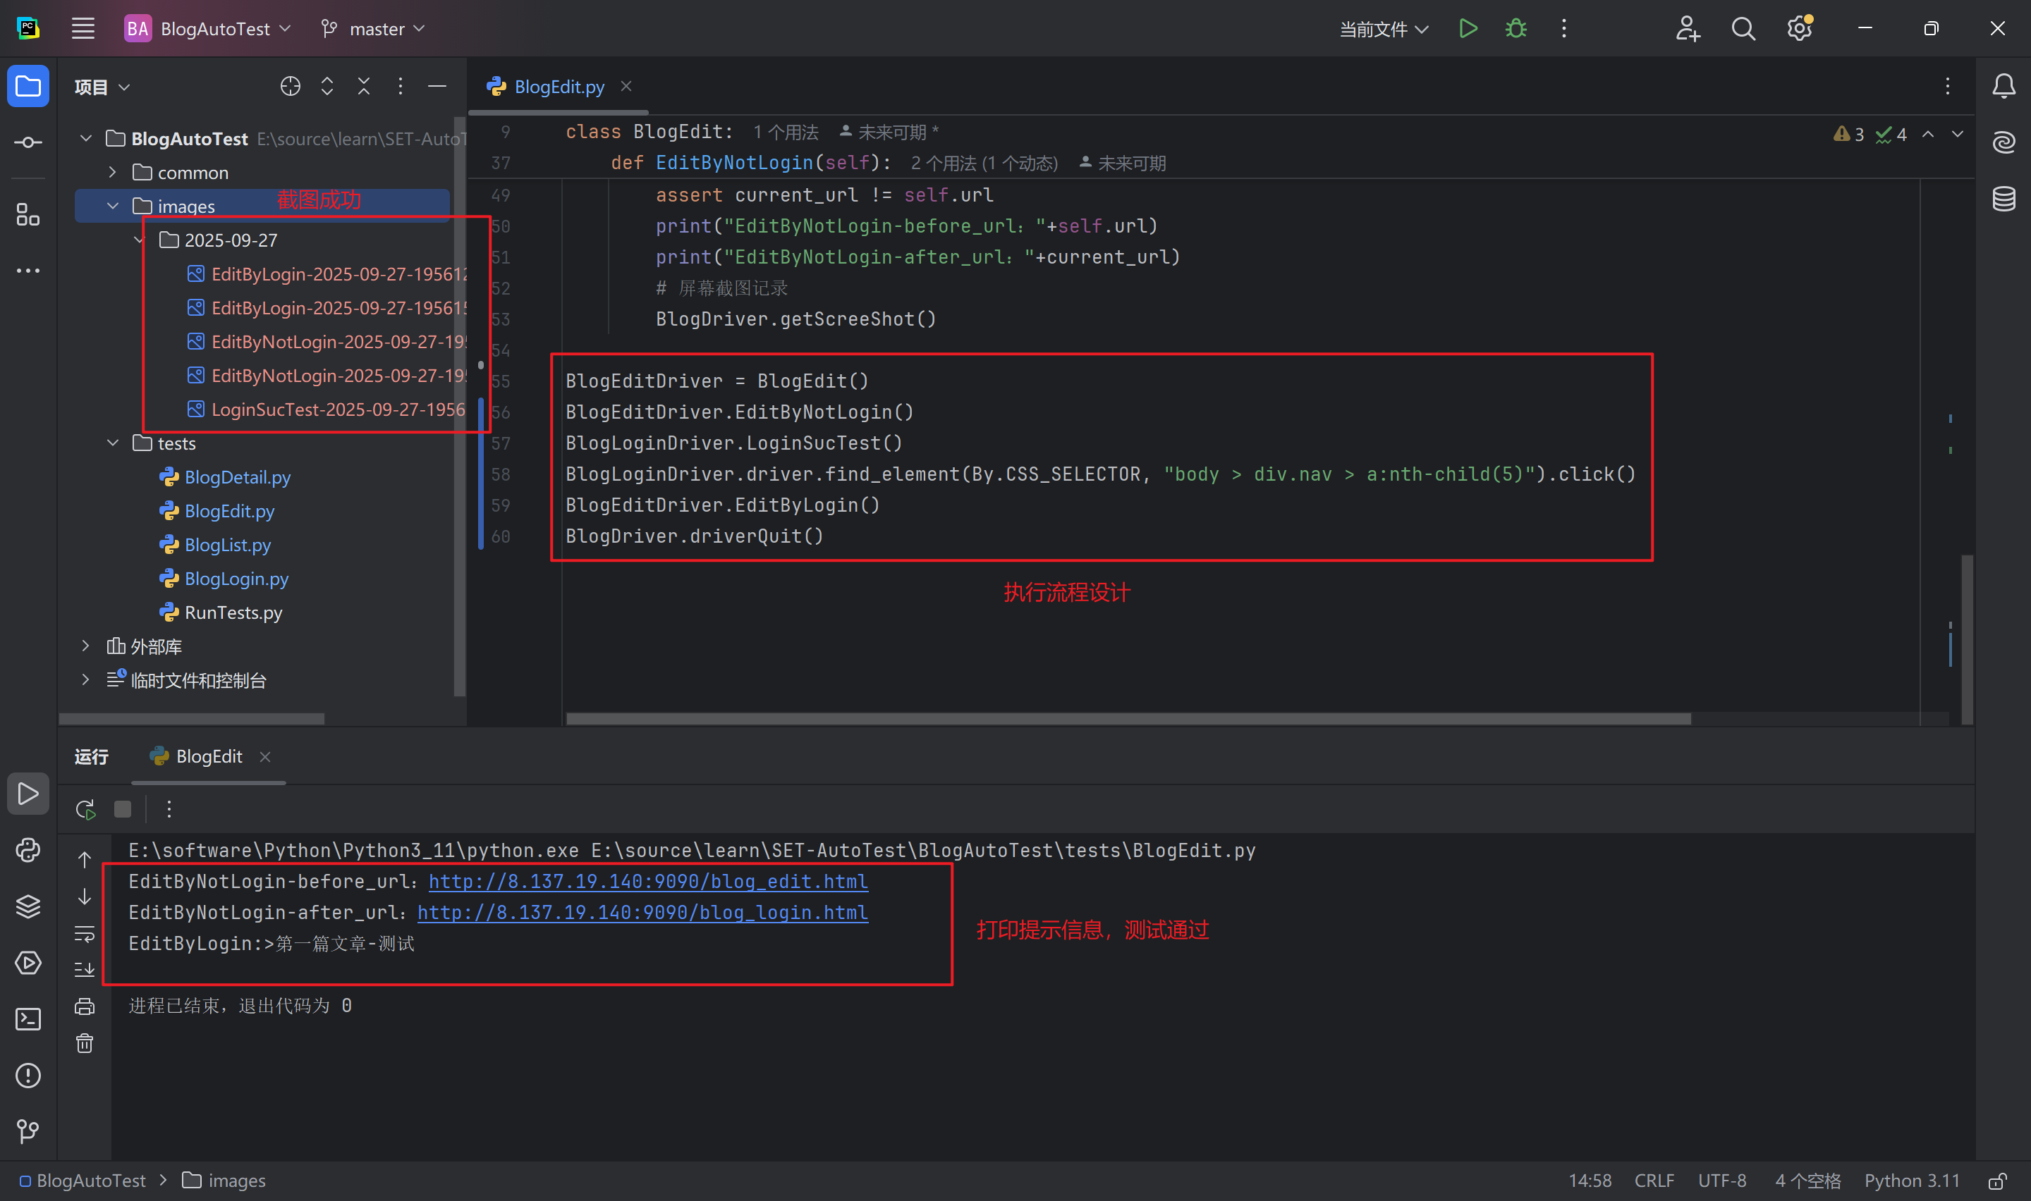Expand 临时文件和控制台 node
Viewport: 2031px width, 1201px height.
[86, 680]
